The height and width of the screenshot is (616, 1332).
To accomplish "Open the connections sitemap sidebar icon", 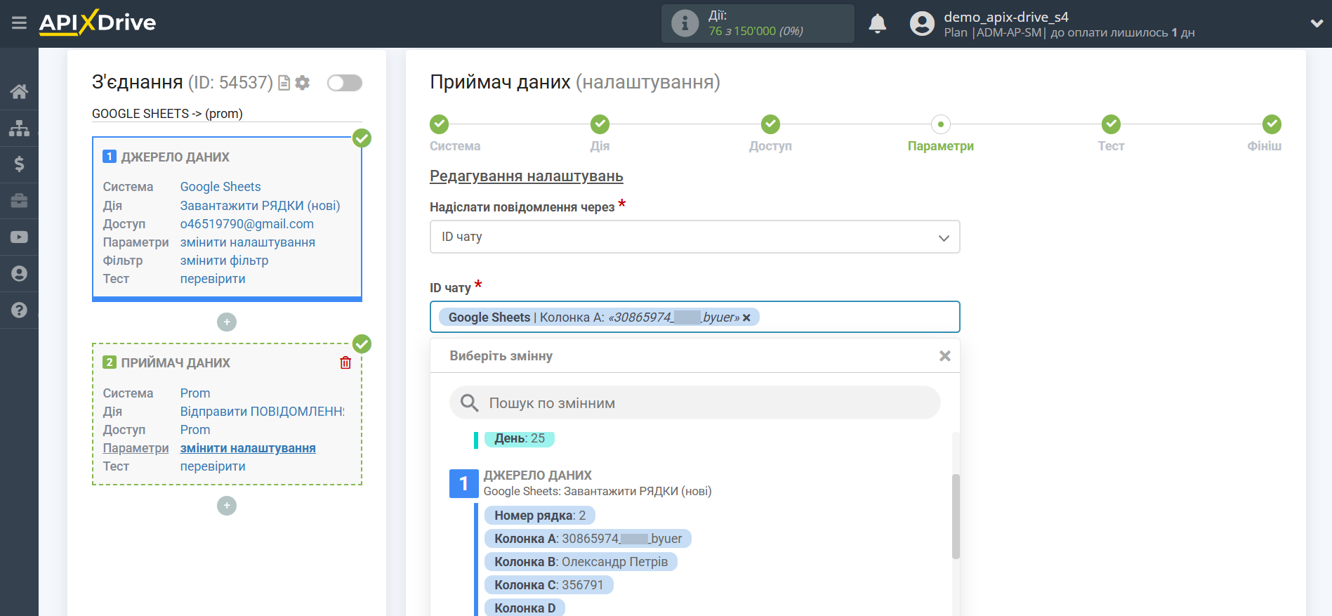I will pos(19,128).
